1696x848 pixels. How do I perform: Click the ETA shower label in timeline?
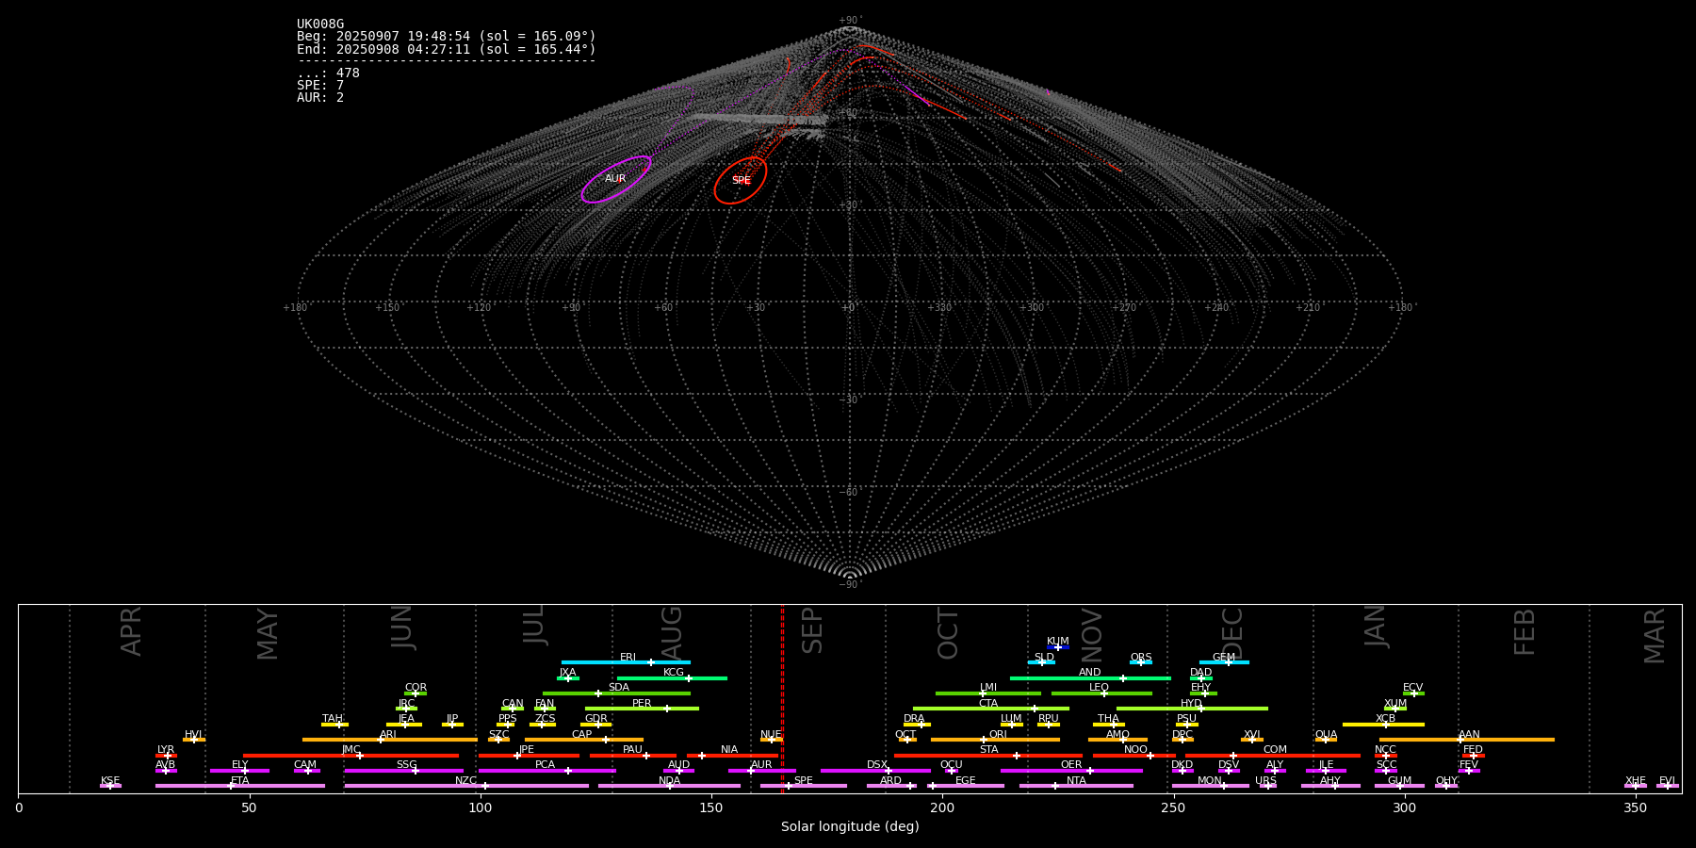tap(240, 780)
